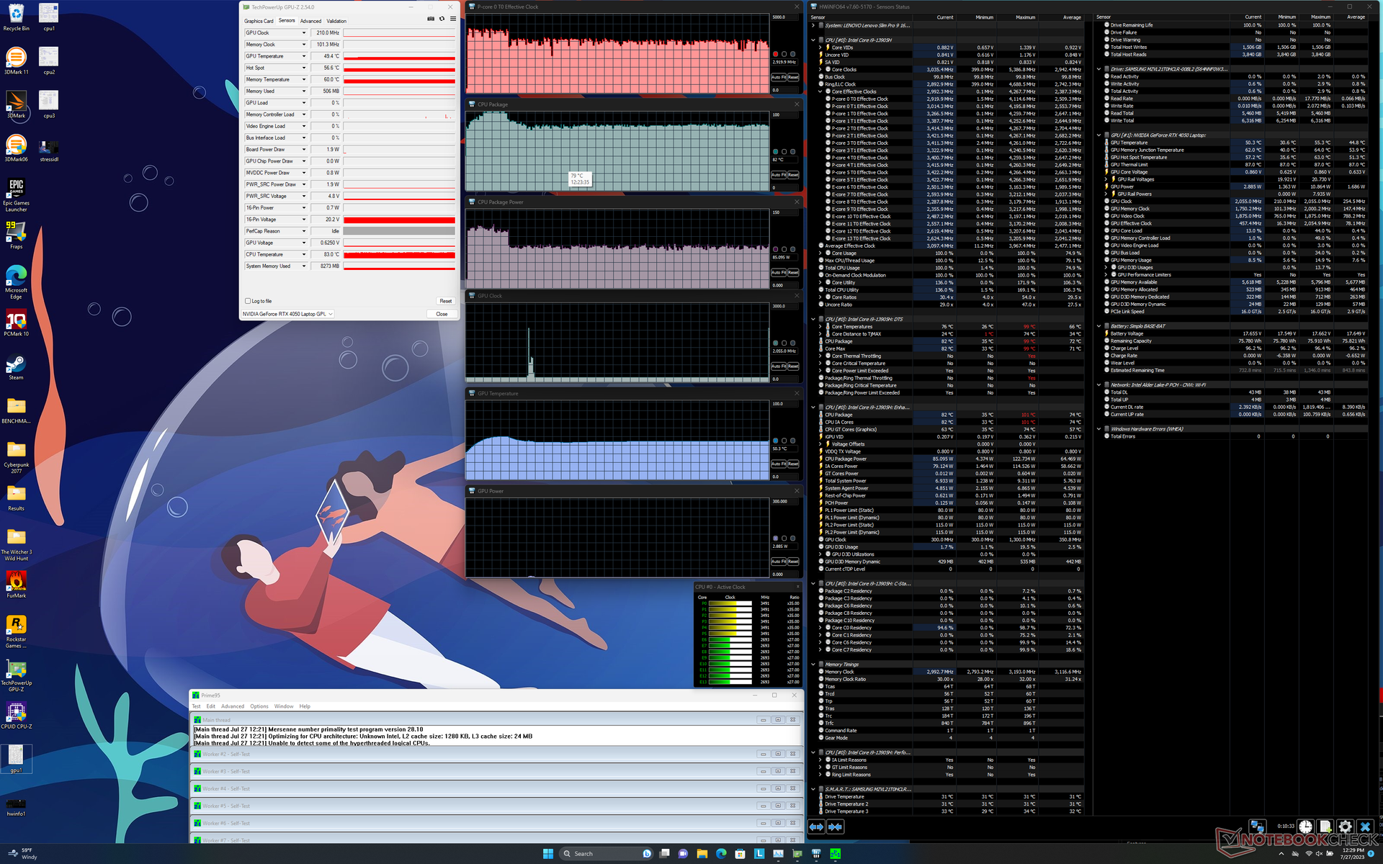Enable the Log to file checkbox
The height and width of the screenshot is (864, 1383).
248,301
